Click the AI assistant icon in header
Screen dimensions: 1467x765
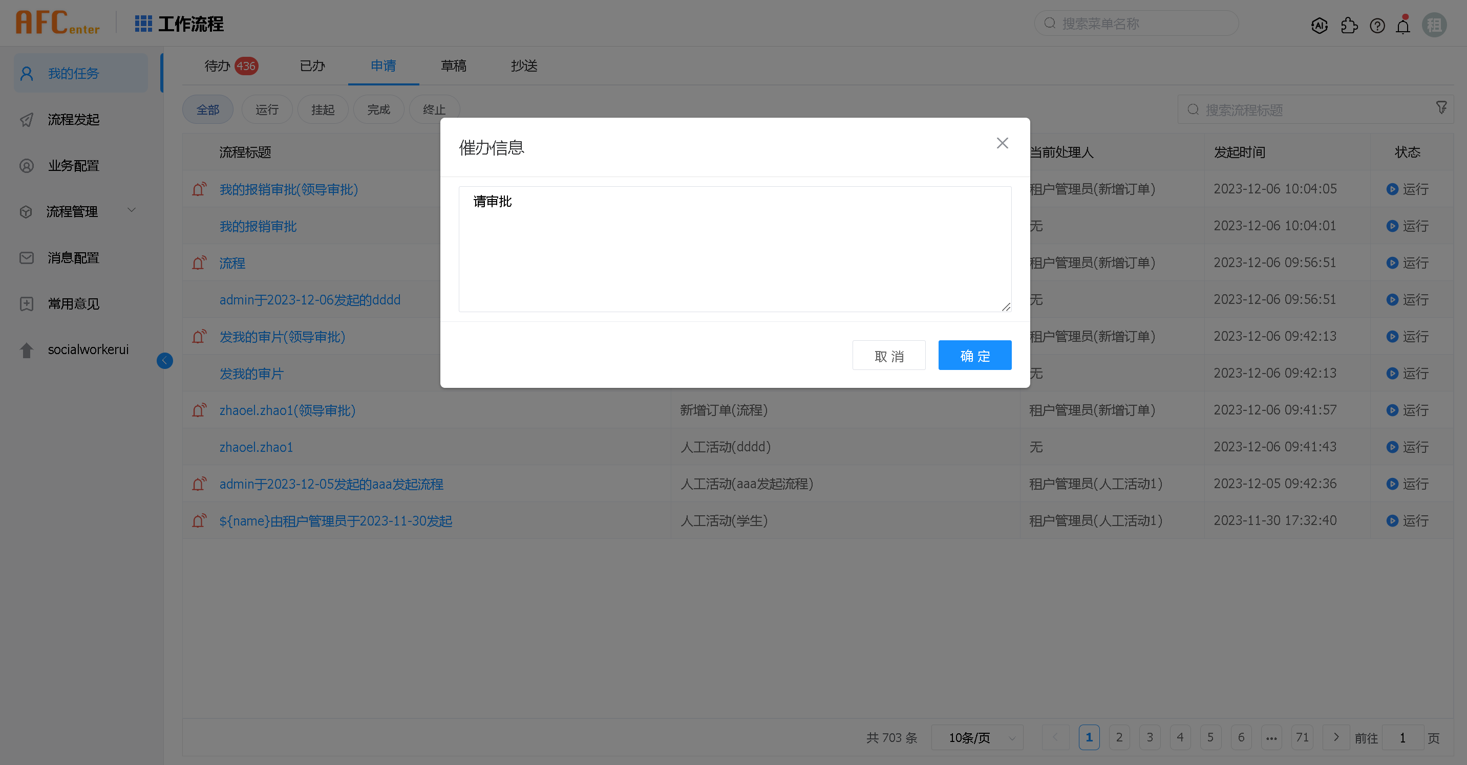point(1319,26)
